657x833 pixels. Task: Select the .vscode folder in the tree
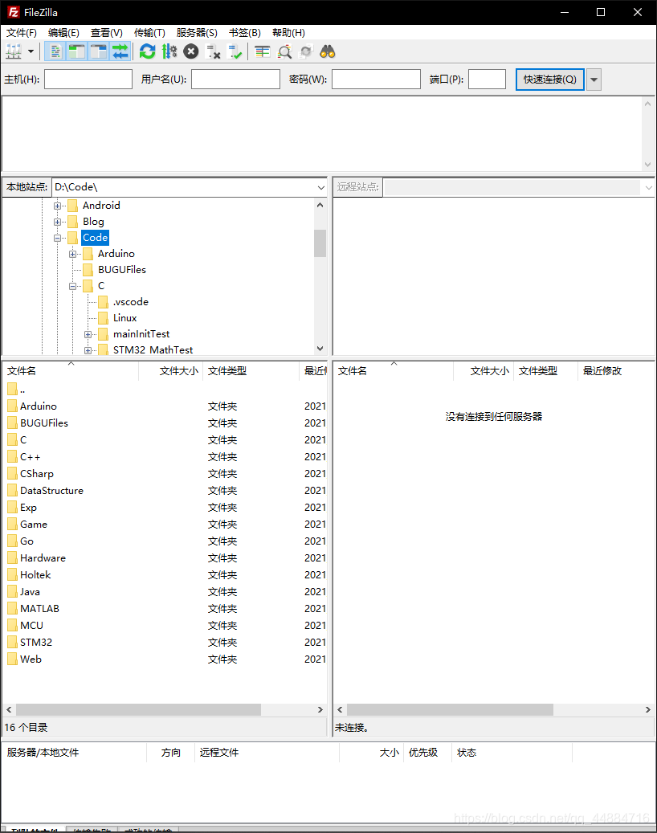[x=131, y=302]
